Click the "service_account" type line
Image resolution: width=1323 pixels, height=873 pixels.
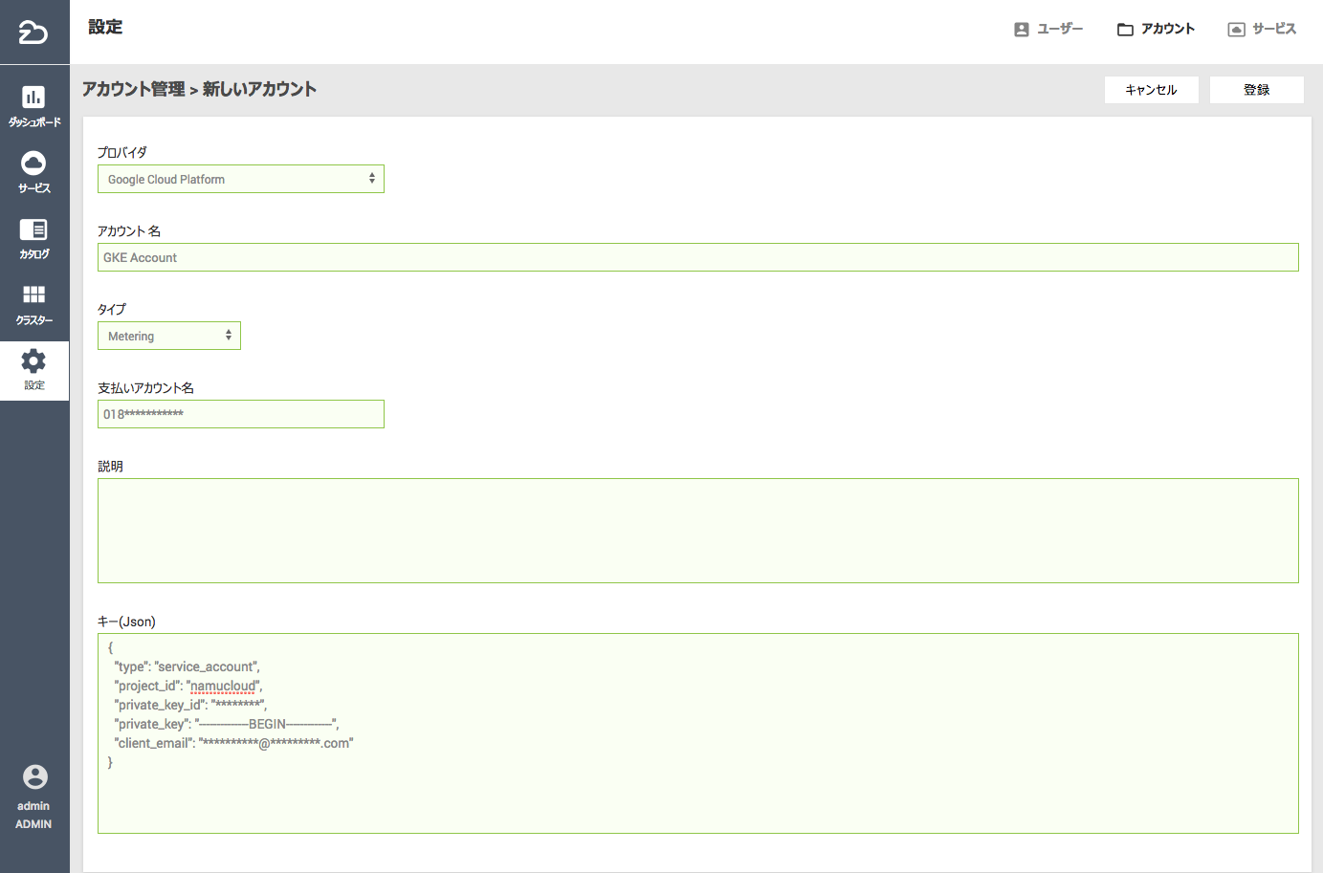(187, 666)
